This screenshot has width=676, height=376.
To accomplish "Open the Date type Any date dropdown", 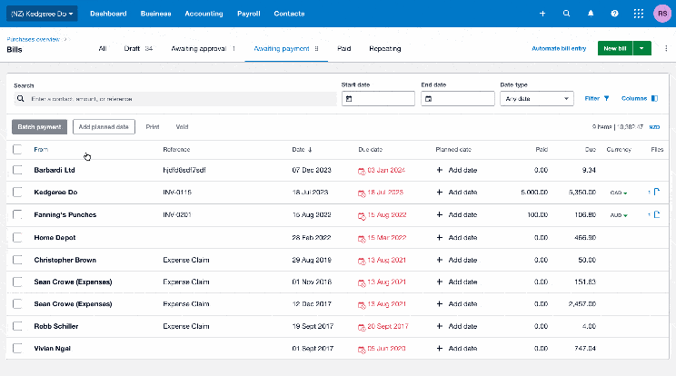I will [537, 99].
